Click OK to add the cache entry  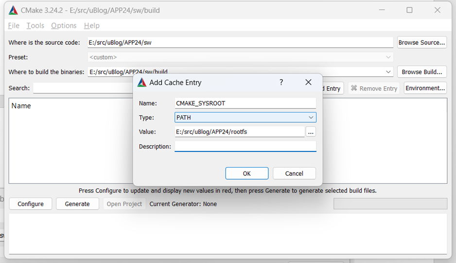(x=246, y=173)
